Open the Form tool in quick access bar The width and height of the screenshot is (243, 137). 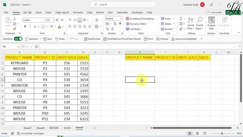click(x=148, y=39)
